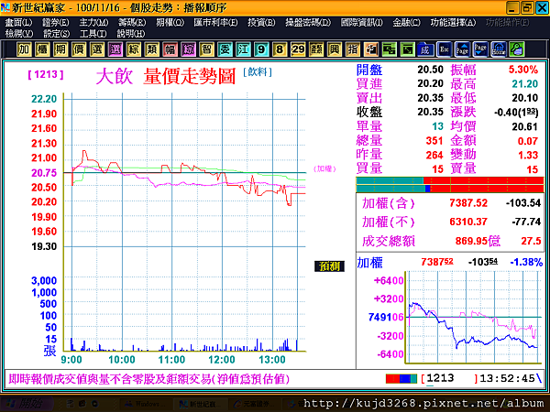Image resolution: width=550 pixels, height=412 pixels.
Task: Click the cyan 江 toolbar icon
Action: (243, 49)
